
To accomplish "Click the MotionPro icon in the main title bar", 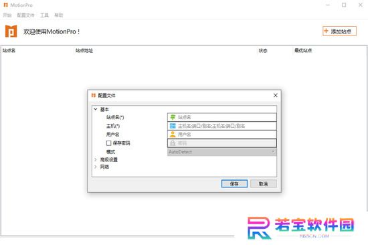I will [x=6, y=5].
